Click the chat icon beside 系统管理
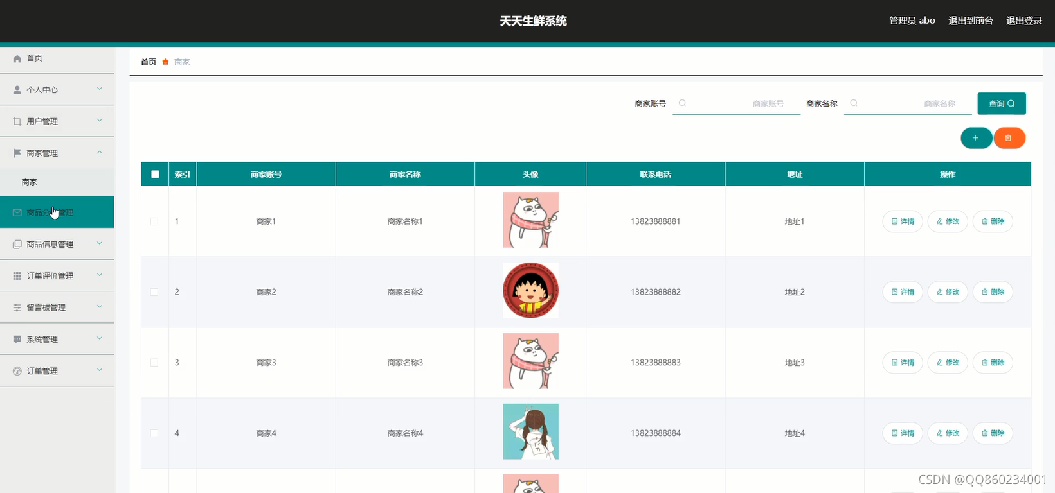 click(x=17, y=339)
